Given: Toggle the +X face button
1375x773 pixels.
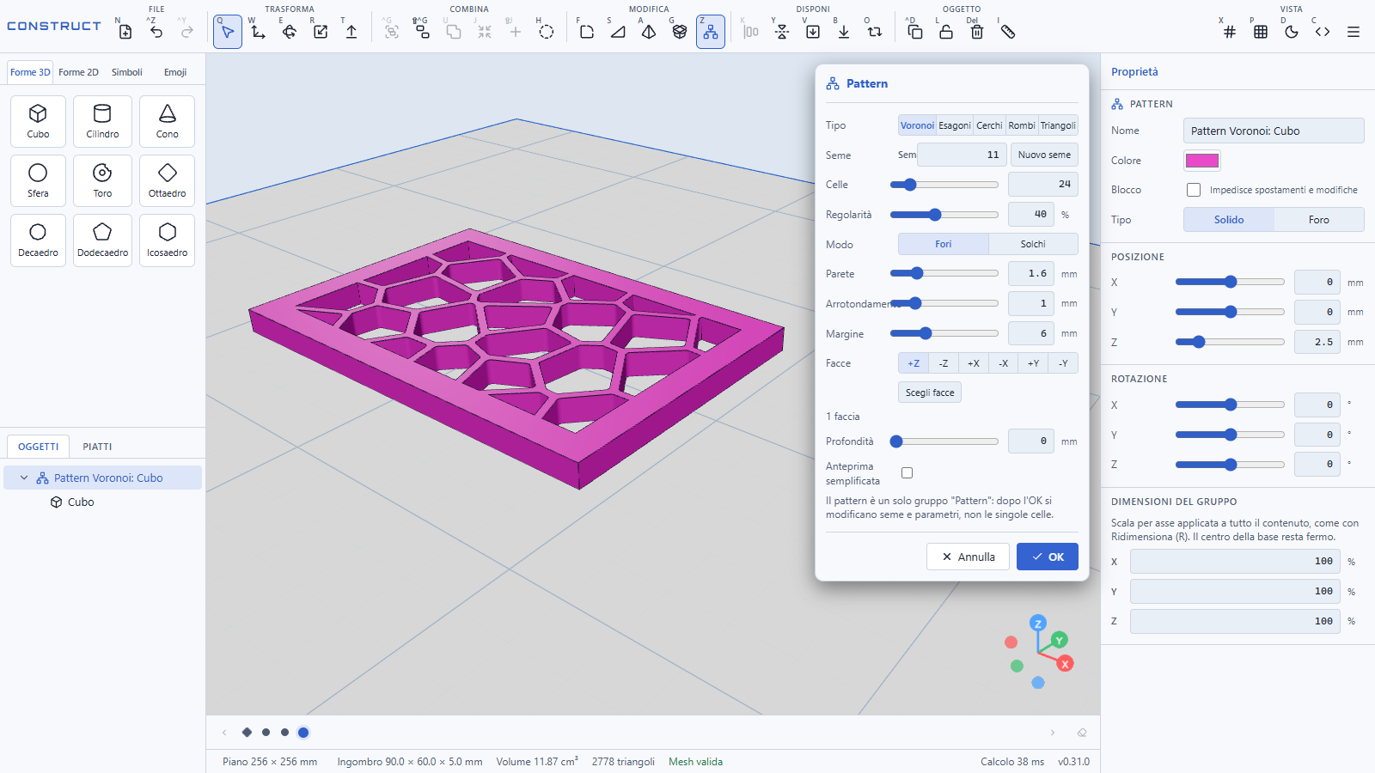Looking at the screenshot, I should pyautogui.click(x=974, y=363).
